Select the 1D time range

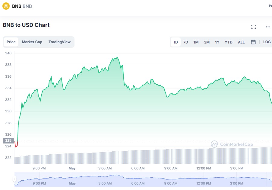coord(175,42)
